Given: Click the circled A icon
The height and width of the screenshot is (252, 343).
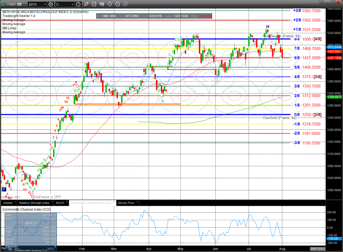Looking at the screenshot, I should point(117,4).
